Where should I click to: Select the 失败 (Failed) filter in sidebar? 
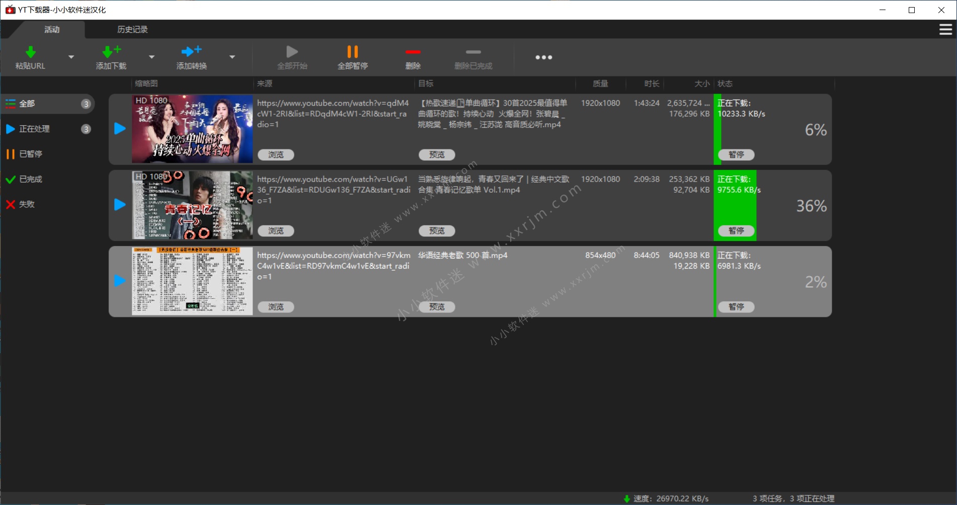point(28,204)
